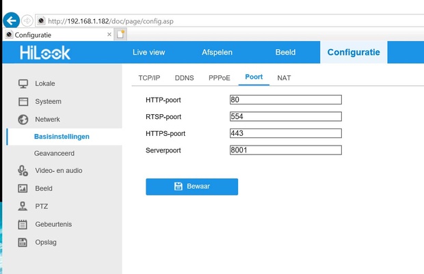Open Opslag settings in sidebar

point(46,243)
